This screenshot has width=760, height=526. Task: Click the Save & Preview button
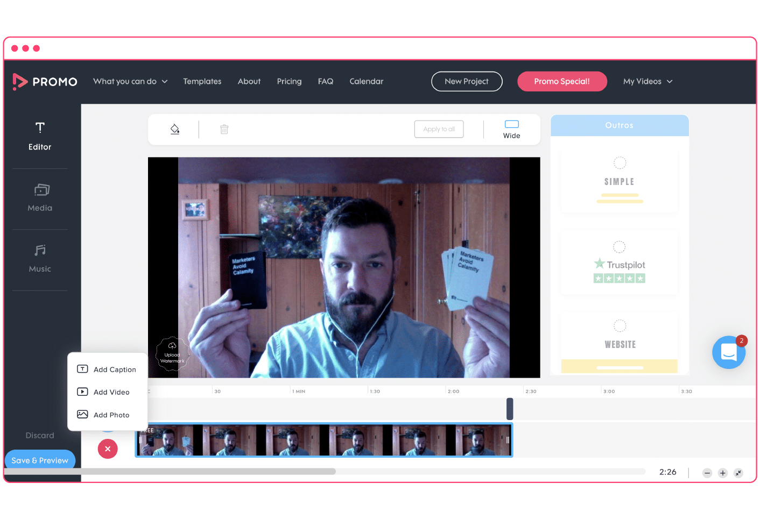(x=40, y=460)
